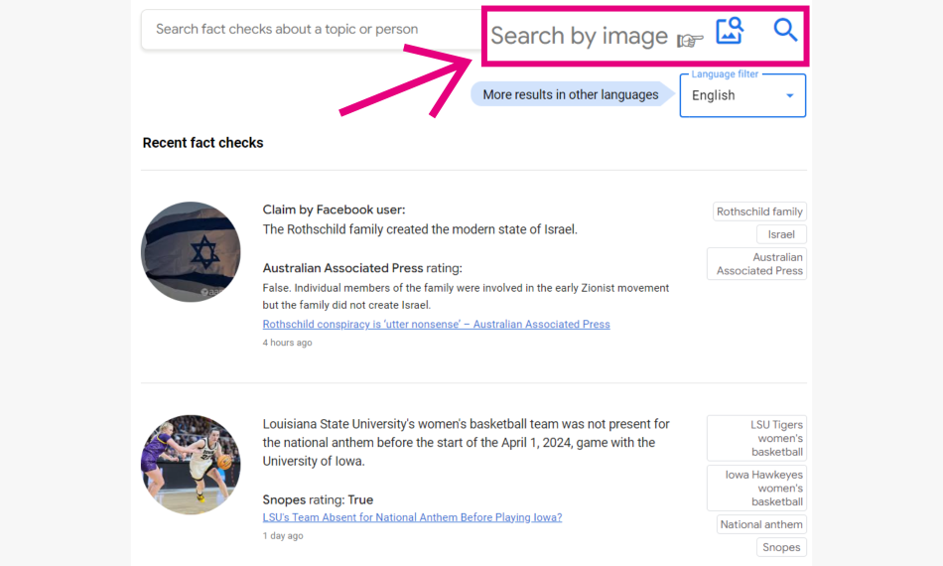Select LSU Tigers women's basketball tag
The image size is (943, 566).
tap(756, 439)
